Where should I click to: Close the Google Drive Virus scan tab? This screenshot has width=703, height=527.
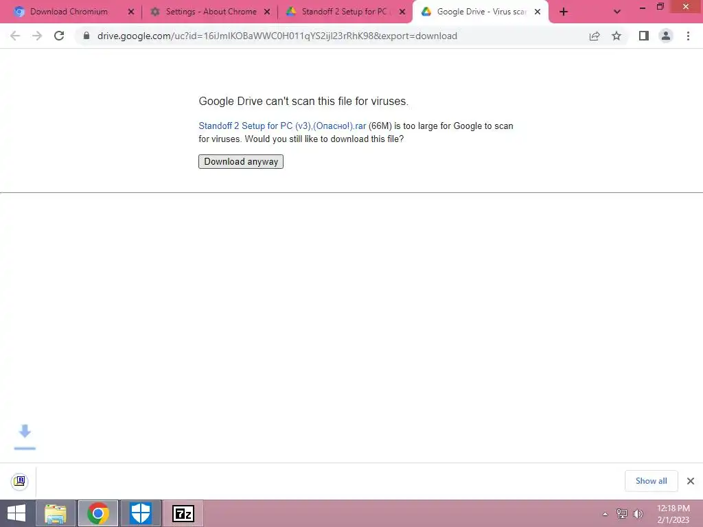click(538, 12)
